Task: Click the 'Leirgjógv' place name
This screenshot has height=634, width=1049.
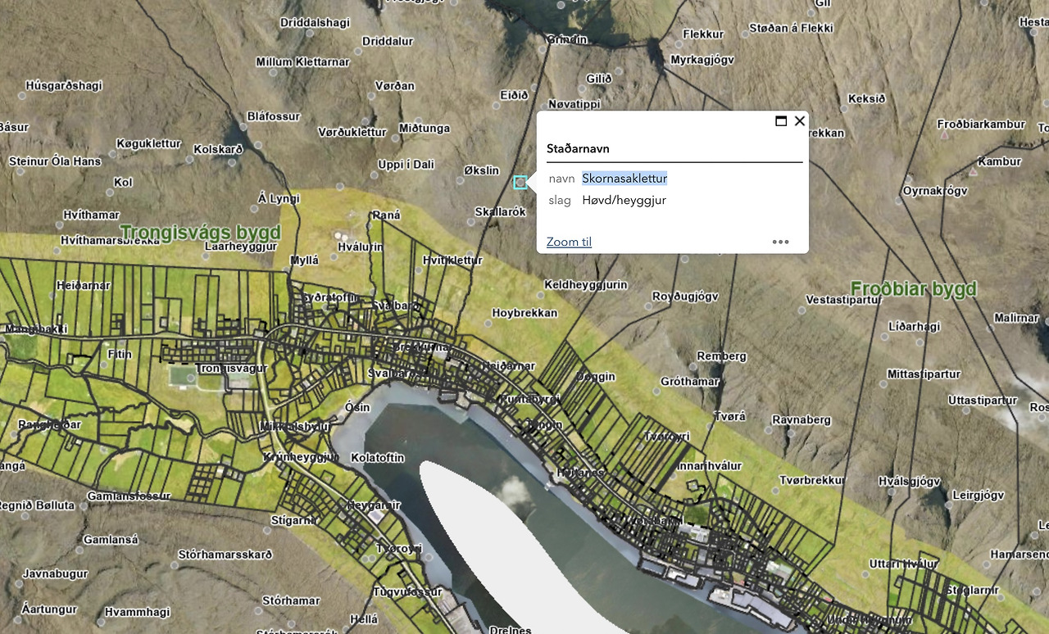Action: 978,495
